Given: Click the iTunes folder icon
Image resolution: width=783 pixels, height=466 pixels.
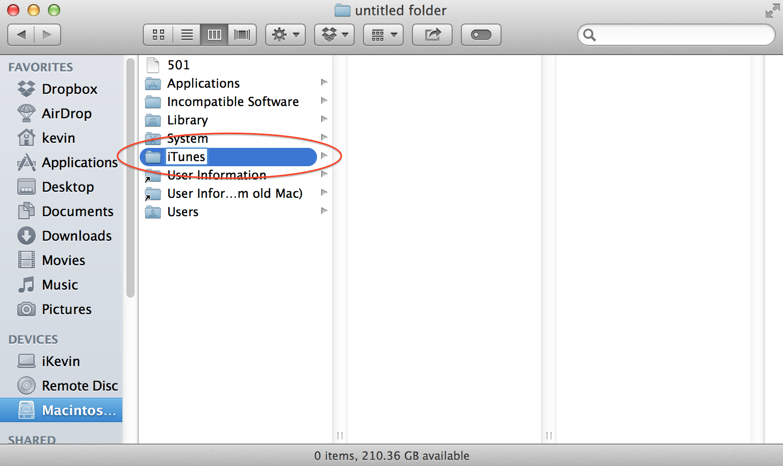Looking at the screenshot, I should [153, 157].
